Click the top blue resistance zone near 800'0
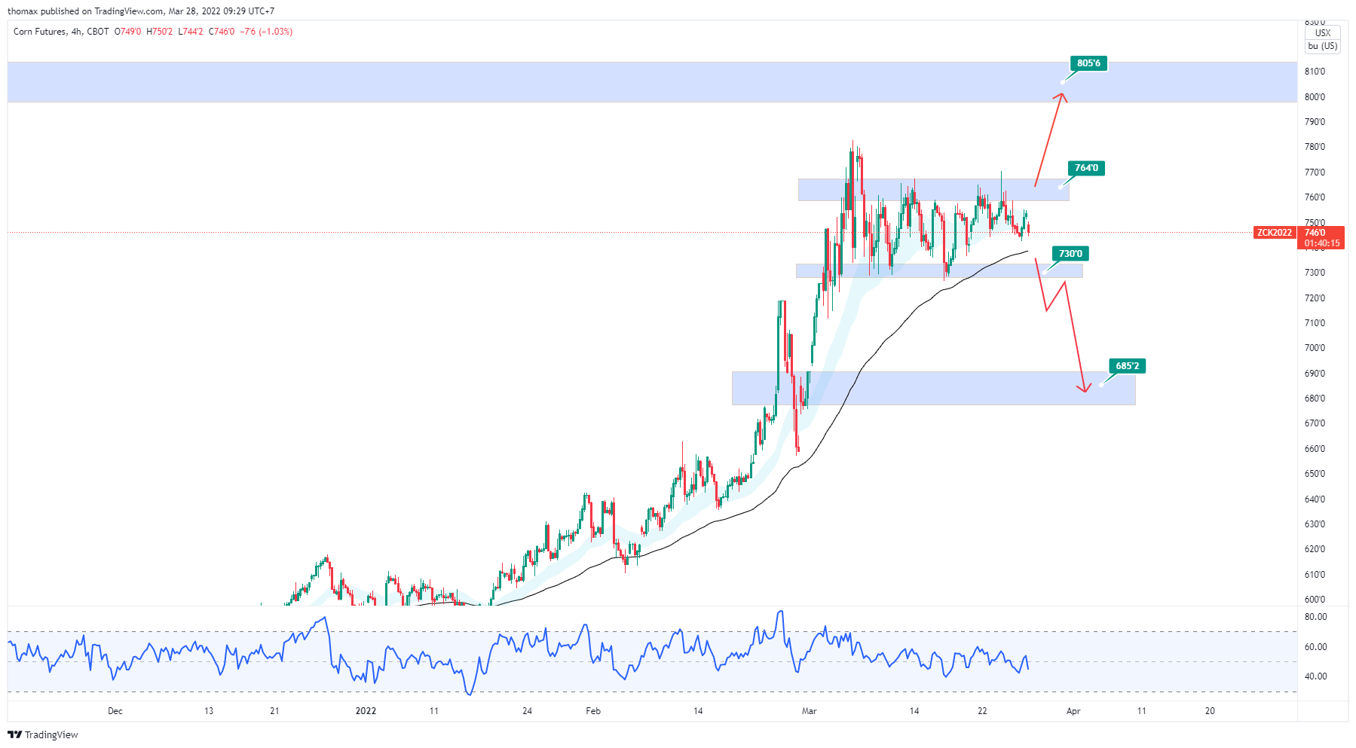The height and width of the screenshot is (748, 1356). pos(528,82)
